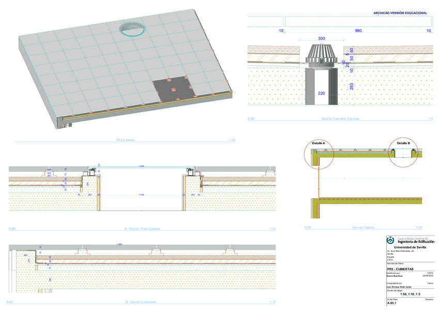
Task: Select the 300 dimension above the drain
Action: pyautogui.click(x=321, y=39)
